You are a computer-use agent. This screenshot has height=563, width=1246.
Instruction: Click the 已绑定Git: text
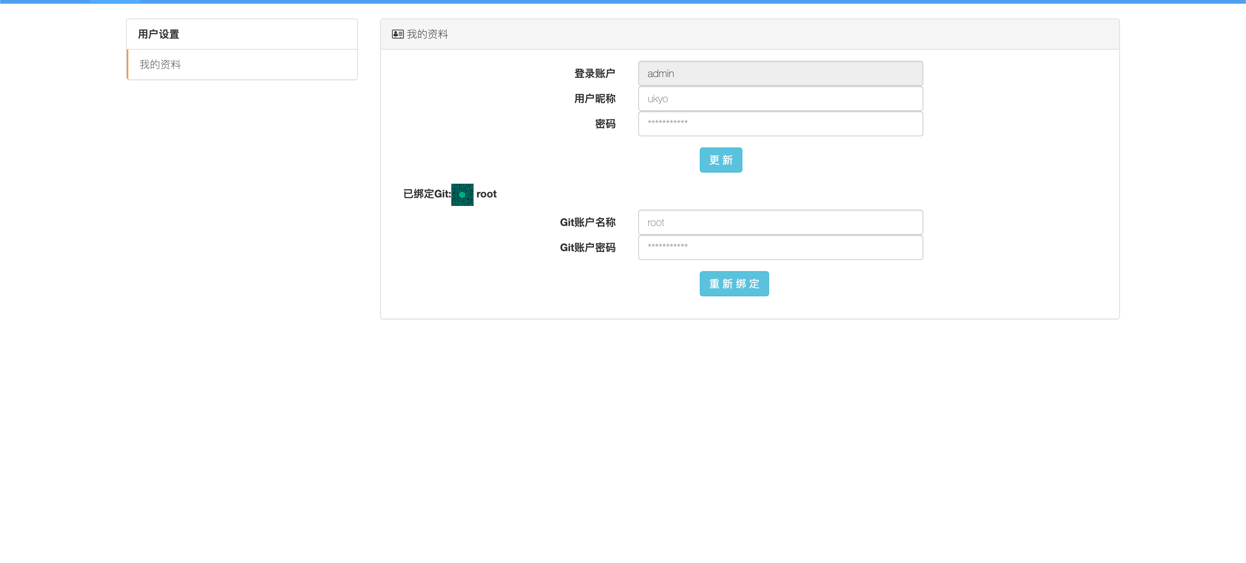coord(426,194)
